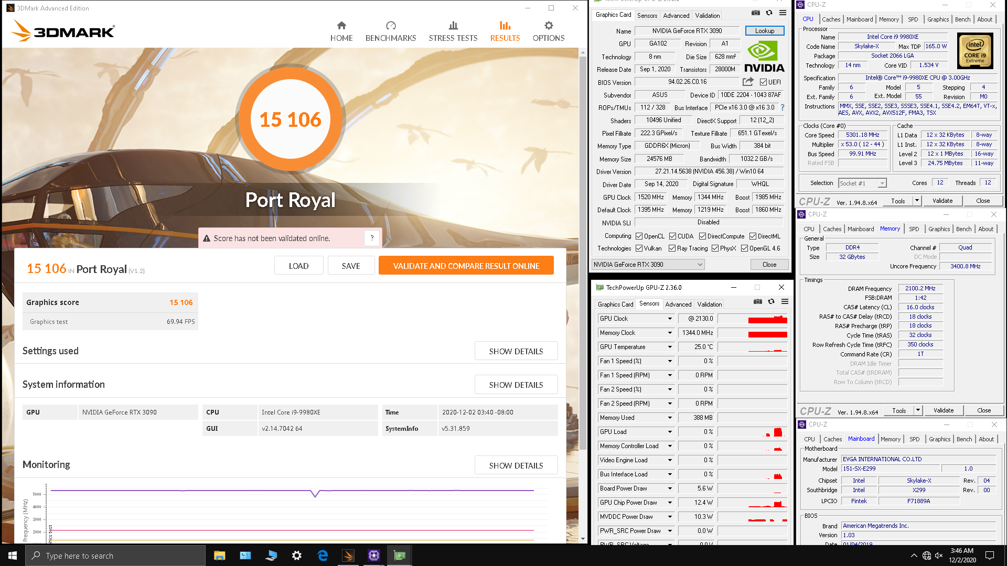Click Validate and Compare Result Online
Screen dimensions: 1007x566
(466, 266)
